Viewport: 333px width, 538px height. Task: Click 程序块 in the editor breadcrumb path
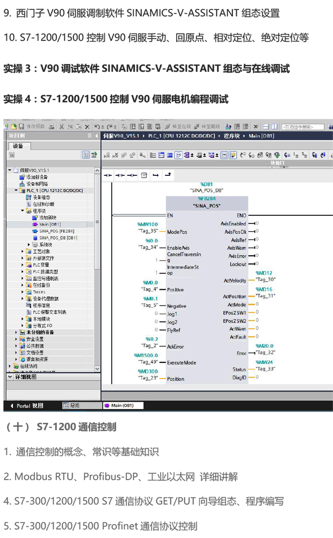(231, 136)
